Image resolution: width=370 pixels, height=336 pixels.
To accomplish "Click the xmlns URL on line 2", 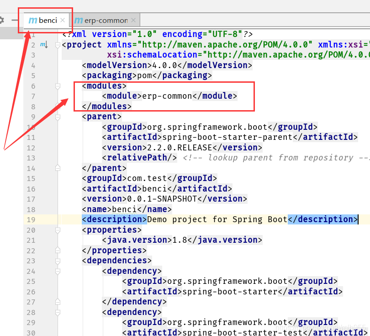I will (x=225, y=45).
